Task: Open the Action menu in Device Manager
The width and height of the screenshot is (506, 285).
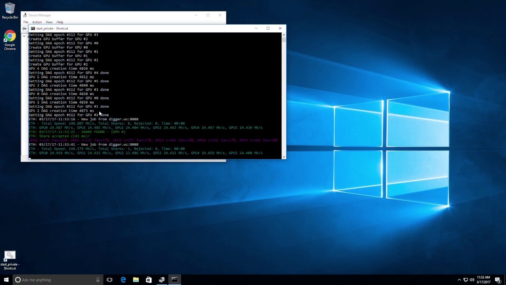Action: pyautogui.click(x=37, y=22)
